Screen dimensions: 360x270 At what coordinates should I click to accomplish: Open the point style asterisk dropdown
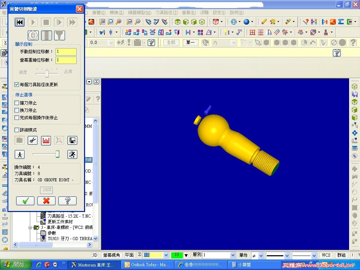tap(261, 255)
